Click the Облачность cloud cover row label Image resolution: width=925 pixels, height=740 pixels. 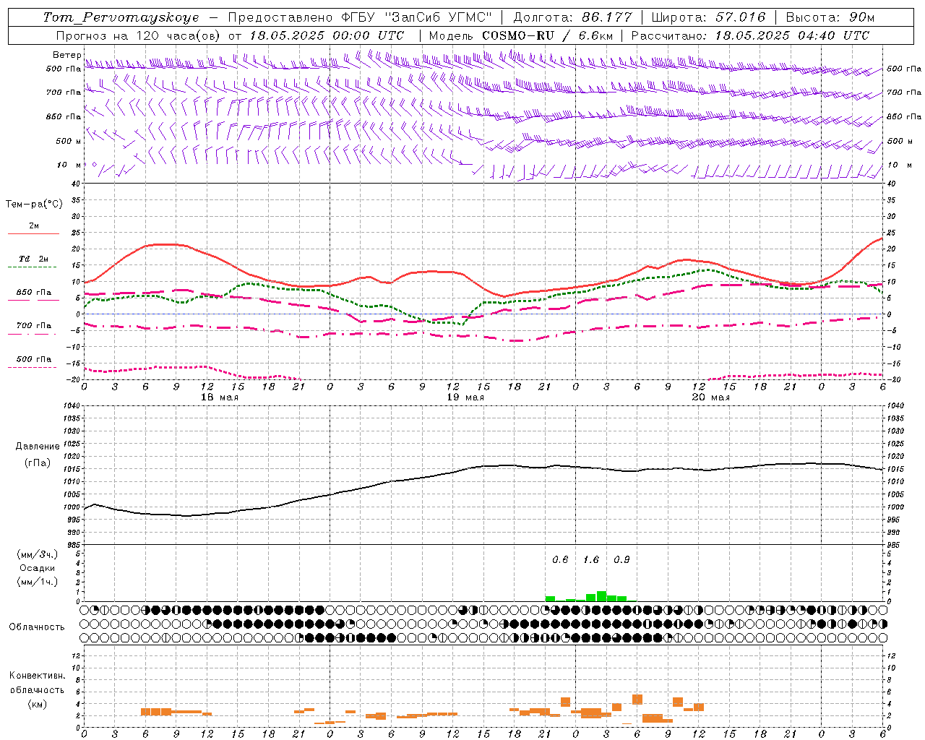37,627
